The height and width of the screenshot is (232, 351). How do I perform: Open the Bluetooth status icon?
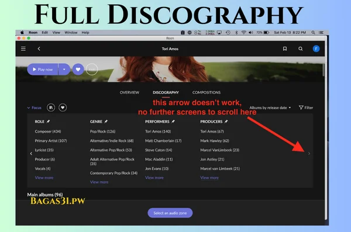pyautogui.click(x=236, y=33)
